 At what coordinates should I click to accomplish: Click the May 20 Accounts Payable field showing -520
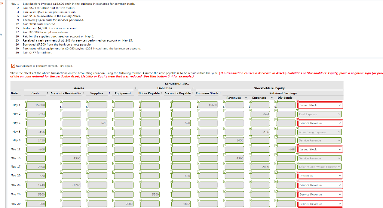[181, 175]
